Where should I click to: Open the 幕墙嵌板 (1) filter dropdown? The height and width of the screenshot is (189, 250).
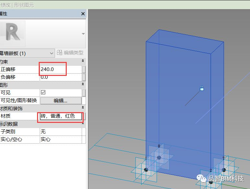tap(27, 53)
